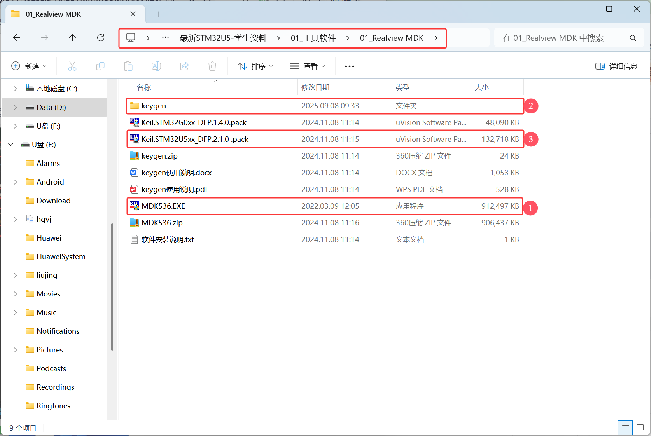The image size is (651, 436).
Task: Click the Copy icon in toolbar
Action: tap(100, 66)
